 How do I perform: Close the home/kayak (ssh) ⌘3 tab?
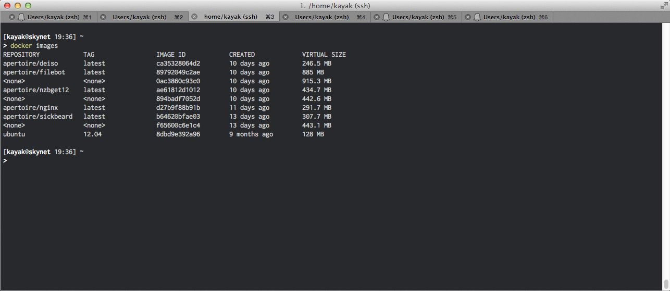pyautogui.click(x=194, y=17)
